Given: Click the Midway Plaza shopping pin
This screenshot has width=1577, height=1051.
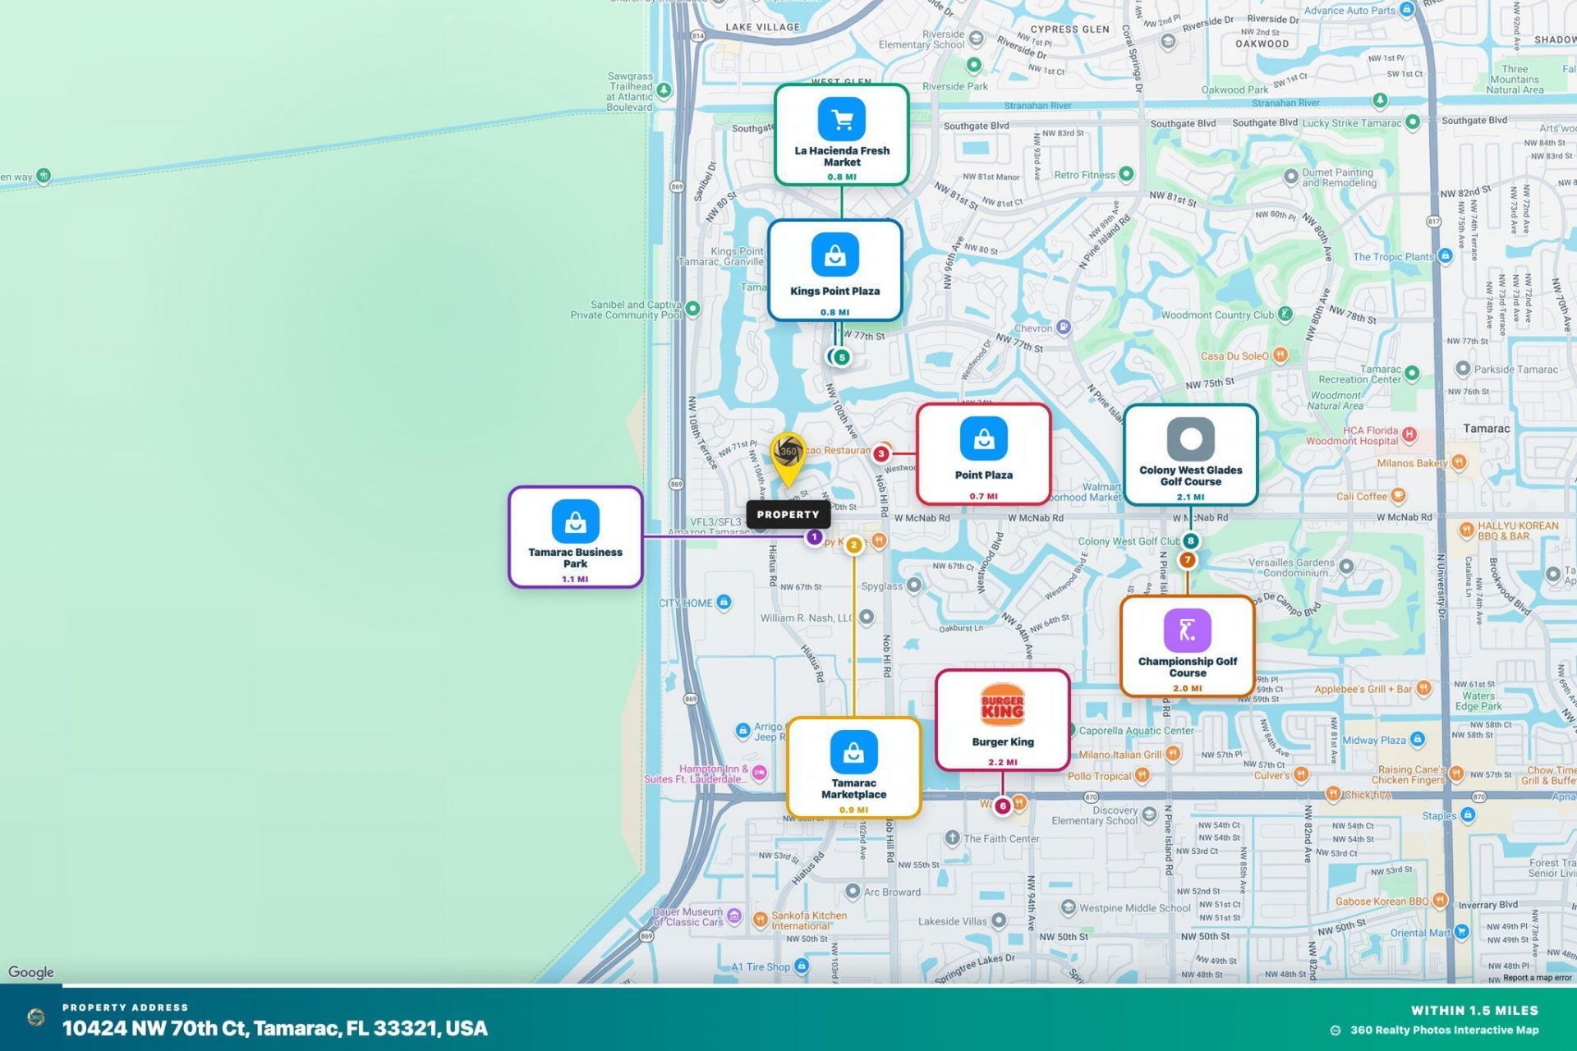Looking at the screenshot, I should point(1418,739).
